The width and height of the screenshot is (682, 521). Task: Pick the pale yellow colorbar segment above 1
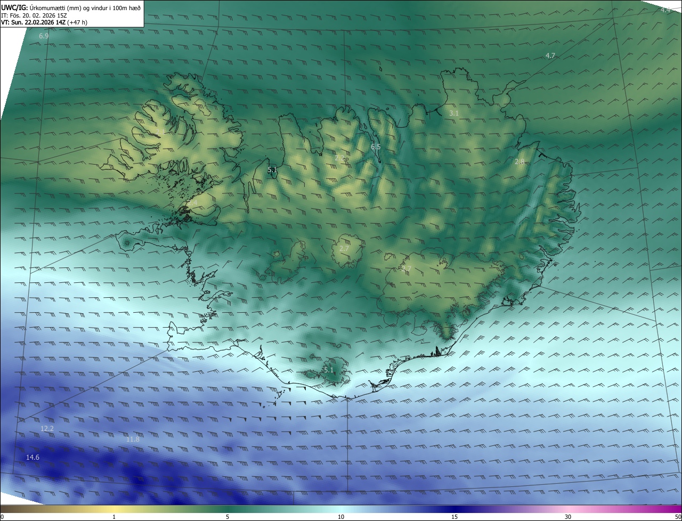click(114, 509)
